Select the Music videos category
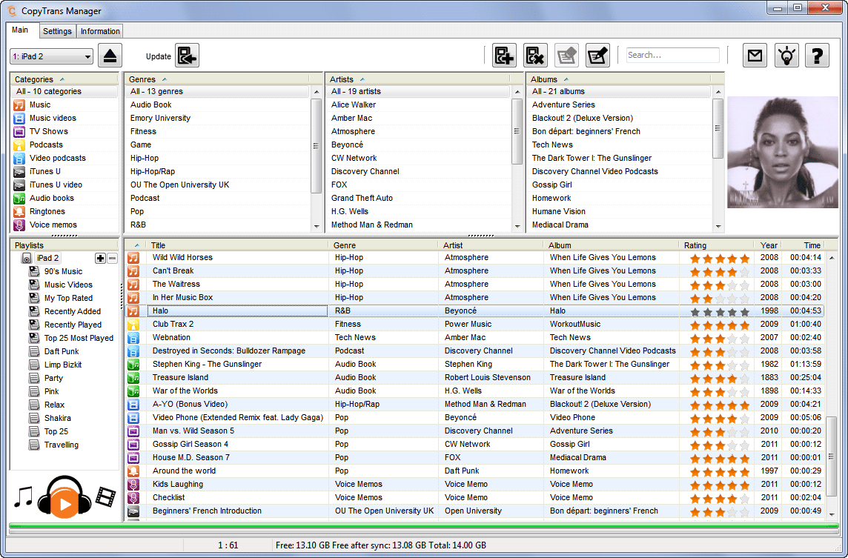The height and width of the screenshot is (558, 848). click(x=64, y=118)
